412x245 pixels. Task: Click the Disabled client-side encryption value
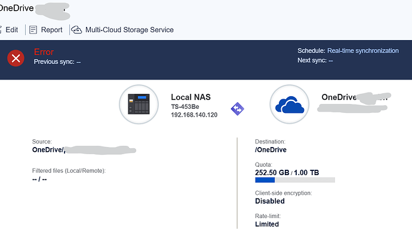point(270,201)
